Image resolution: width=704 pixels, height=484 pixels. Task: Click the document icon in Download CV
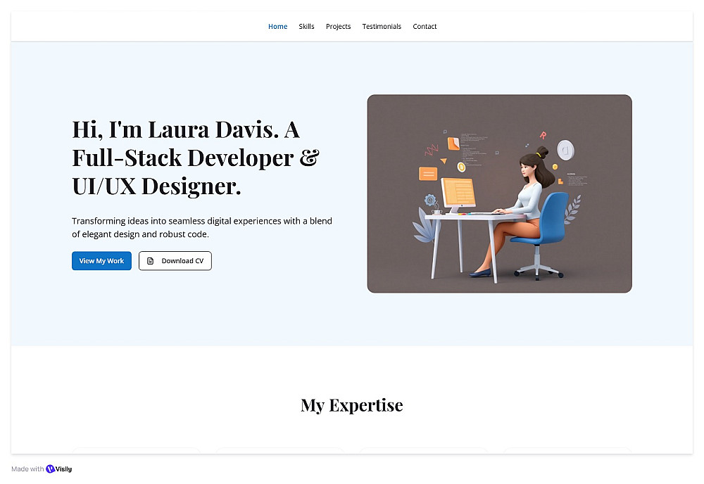point(151,260)
